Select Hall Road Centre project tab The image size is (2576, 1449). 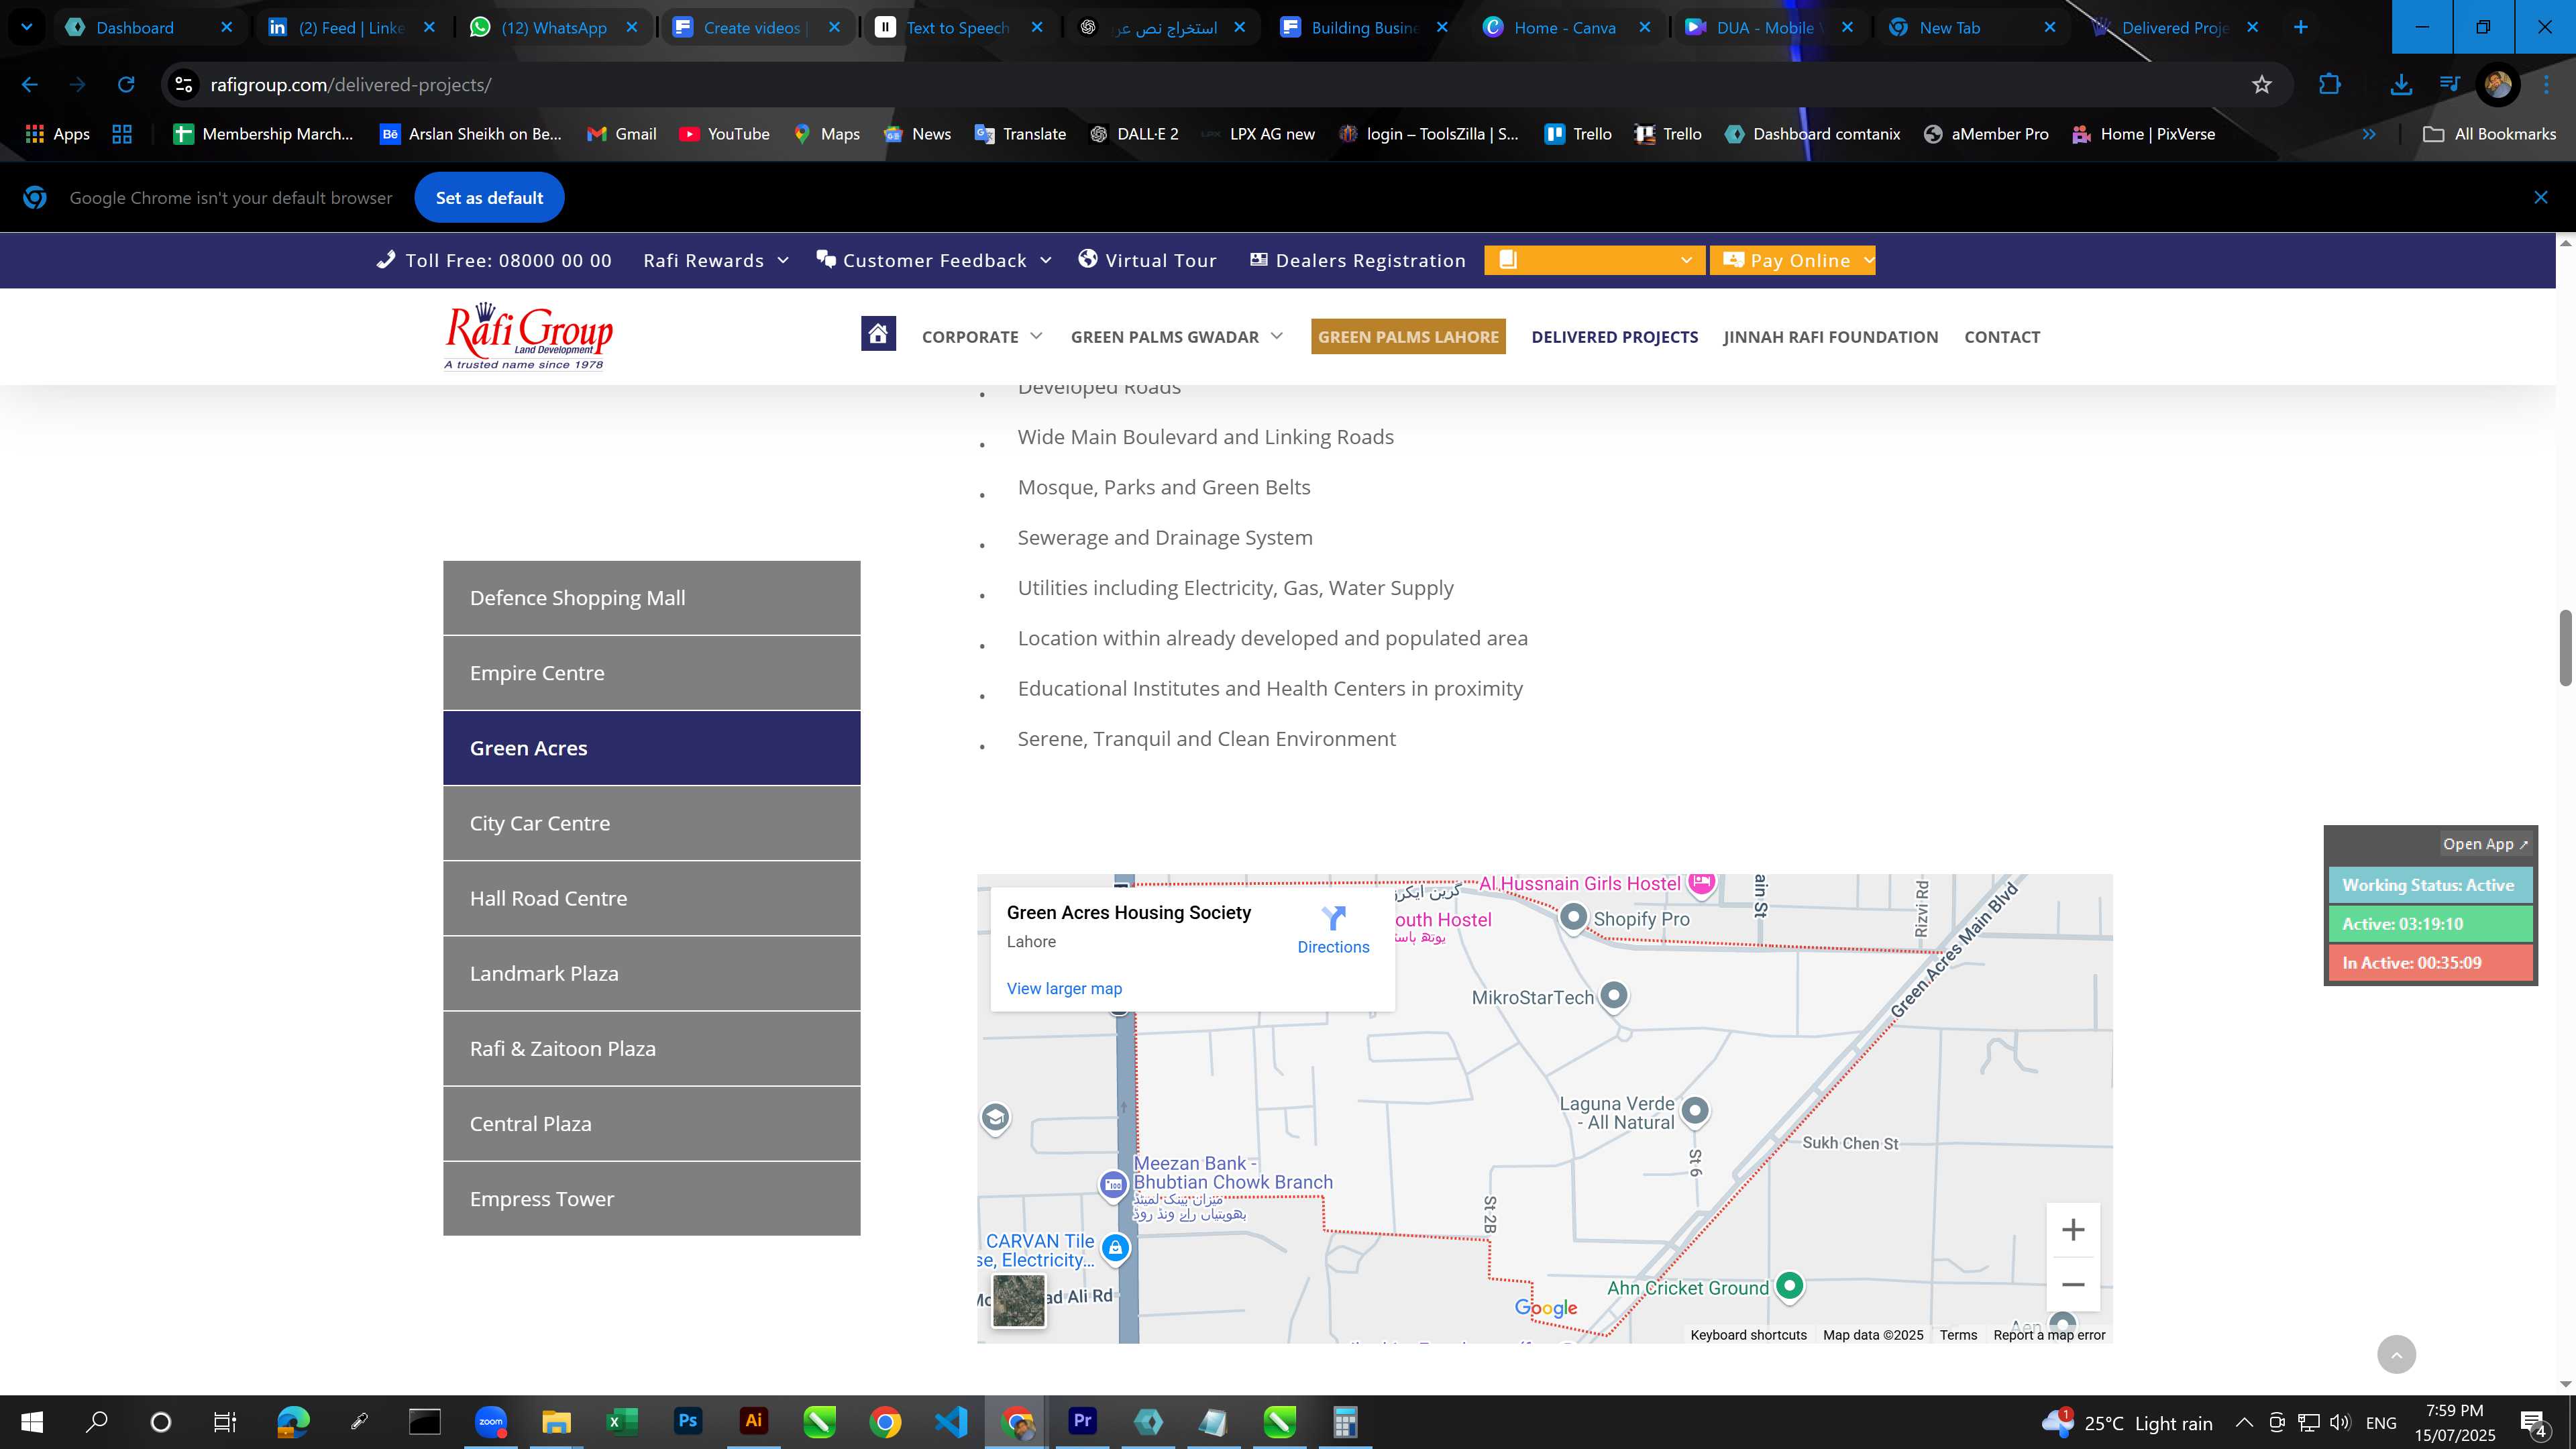[651, 898]
